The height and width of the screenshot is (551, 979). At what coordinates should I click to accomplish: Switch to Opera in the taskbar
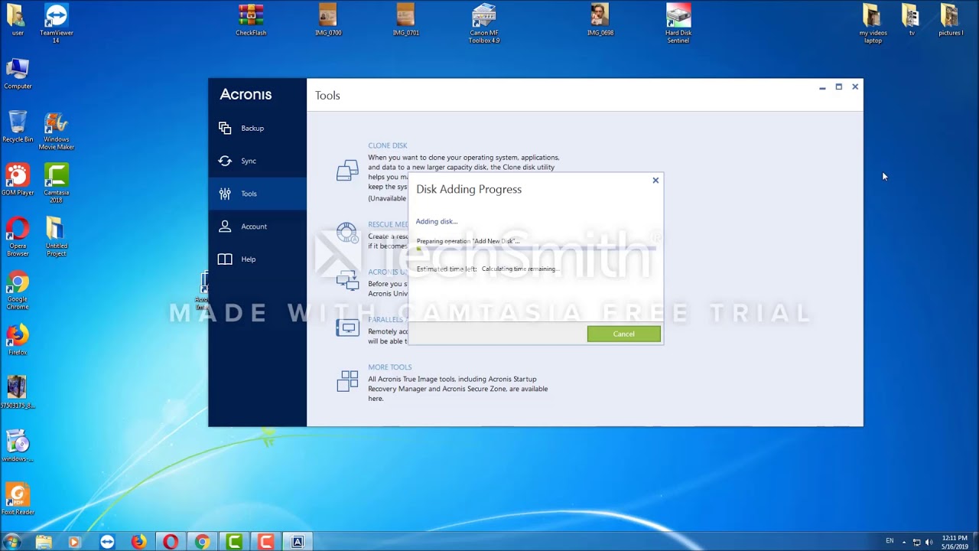tap(171, 542)
